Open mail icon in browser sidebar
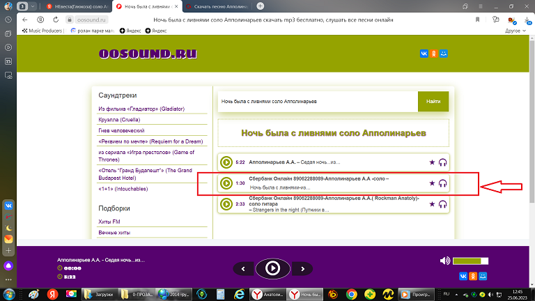Screen dimensions: 535x301 tap(8, 239)
